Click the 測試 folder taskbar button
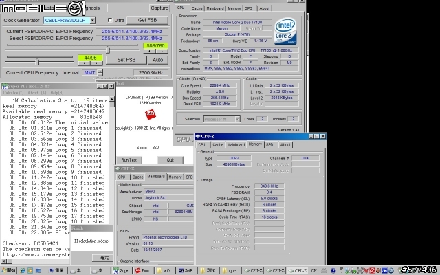Image resolution: width=440 pixels, height=275 pixels. point(208,271)
